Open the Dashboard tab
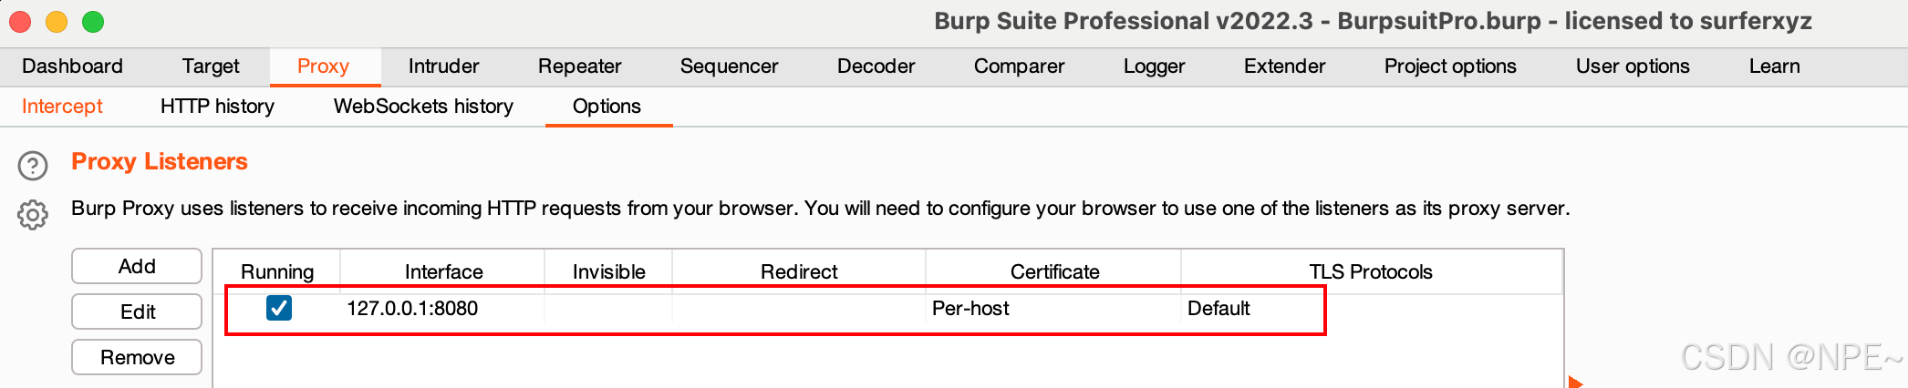This screenshot has width=1908, height=388. [72, 66]
